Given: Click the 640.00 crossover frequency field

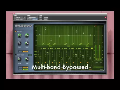Looking at the screenshot, I should [65, 48].
